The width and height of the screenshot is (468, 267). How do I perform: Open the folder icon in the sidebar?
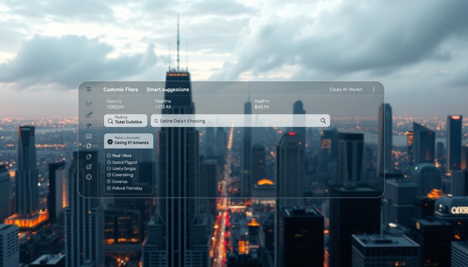pyautogui.click(x=89, y=136)
